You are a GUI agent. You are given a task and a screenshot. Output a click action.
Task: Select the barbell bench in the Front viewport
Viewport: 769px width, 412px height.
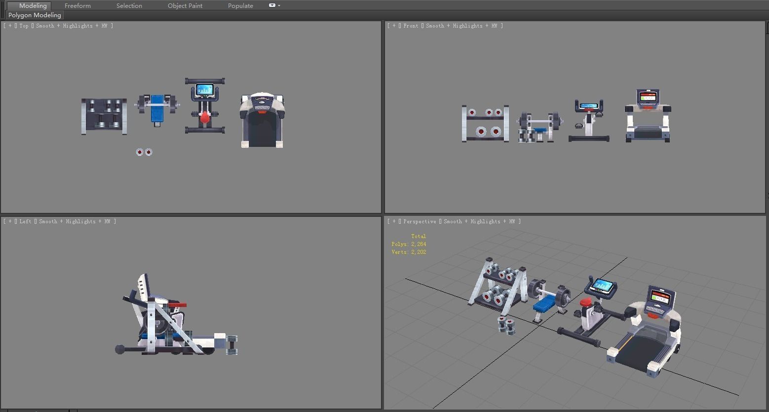pyautogui.click(x=539, y=127)
